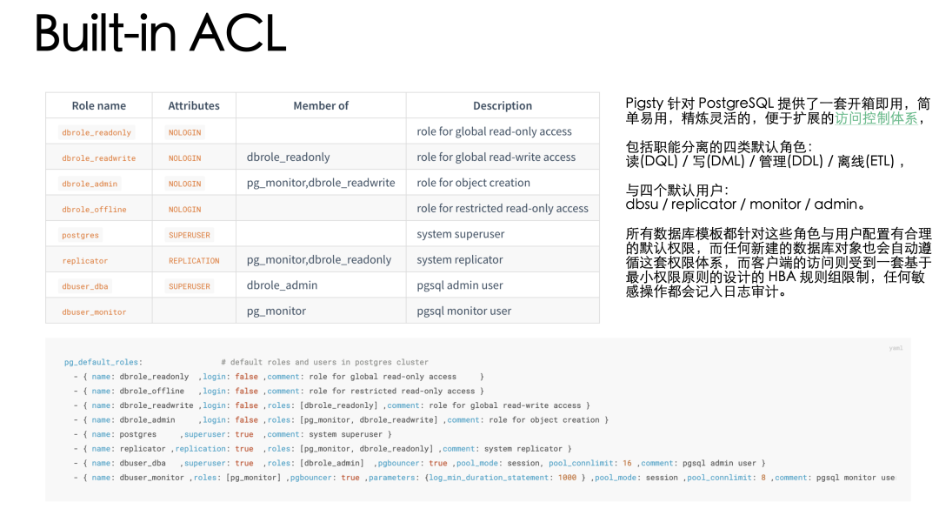Click 'pg_default_roles:' key in the code block
This screenshot has height=509, width=939.
(x=103, y=362)
